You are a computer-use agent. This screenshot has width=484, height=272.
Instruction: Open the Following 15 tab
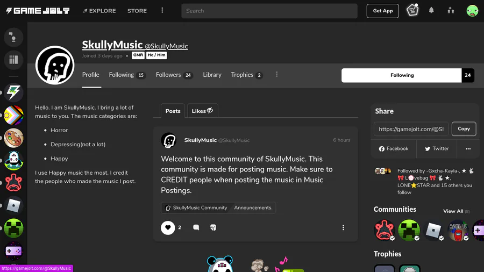(x=127, y=75)
